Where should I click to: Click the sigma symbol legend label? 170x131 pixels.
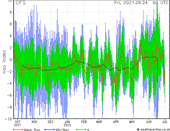[x=88, y=130]
